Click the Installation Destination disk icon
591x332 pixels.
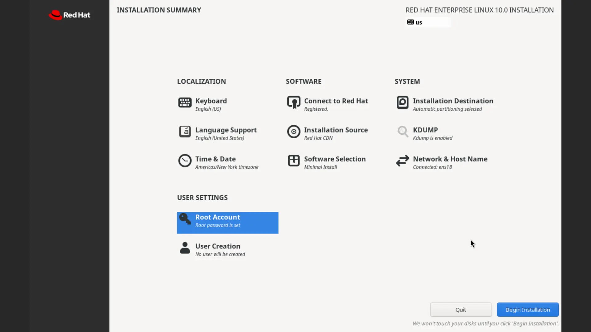point(402,103)
